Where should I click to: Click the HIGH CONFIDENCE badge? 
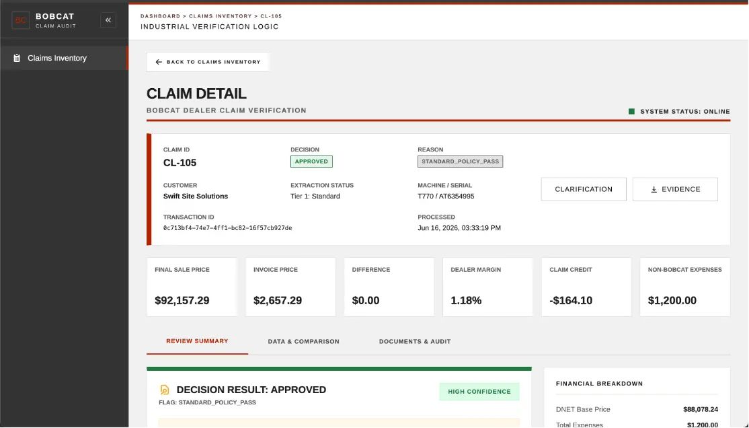[479, 392]
